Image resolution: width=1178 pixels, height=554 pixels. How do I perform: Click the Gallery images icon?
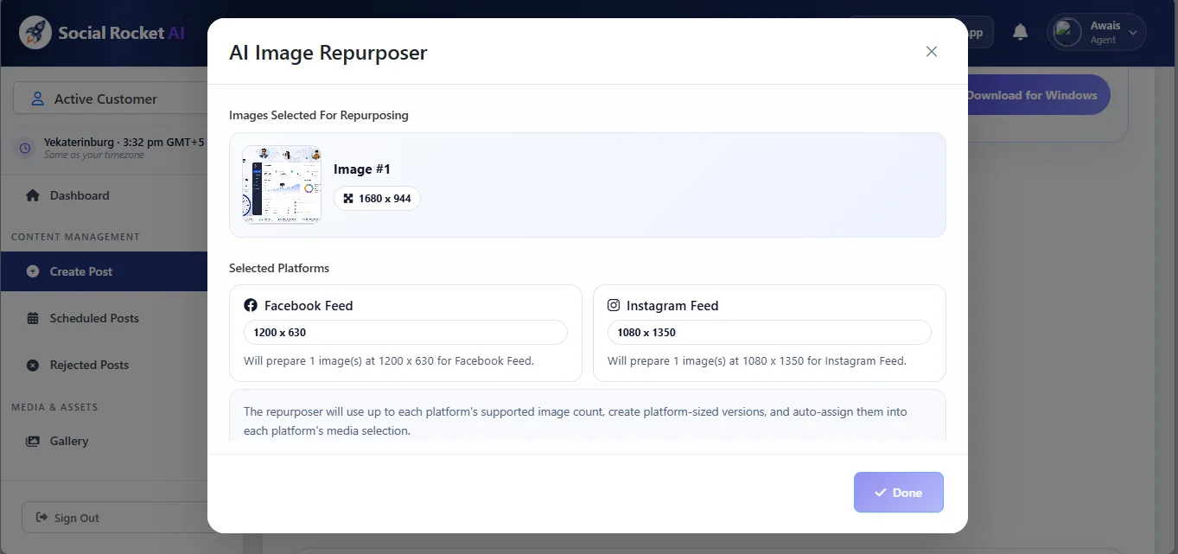pyautogui.click(x=33, y=441)
